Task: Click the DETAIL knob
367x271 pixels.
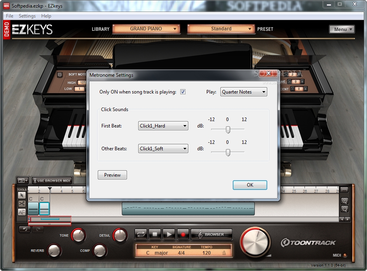Action: point(120,235)
